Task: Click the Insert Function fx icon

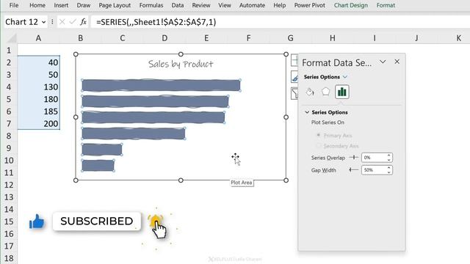Action: coord(83,22)
